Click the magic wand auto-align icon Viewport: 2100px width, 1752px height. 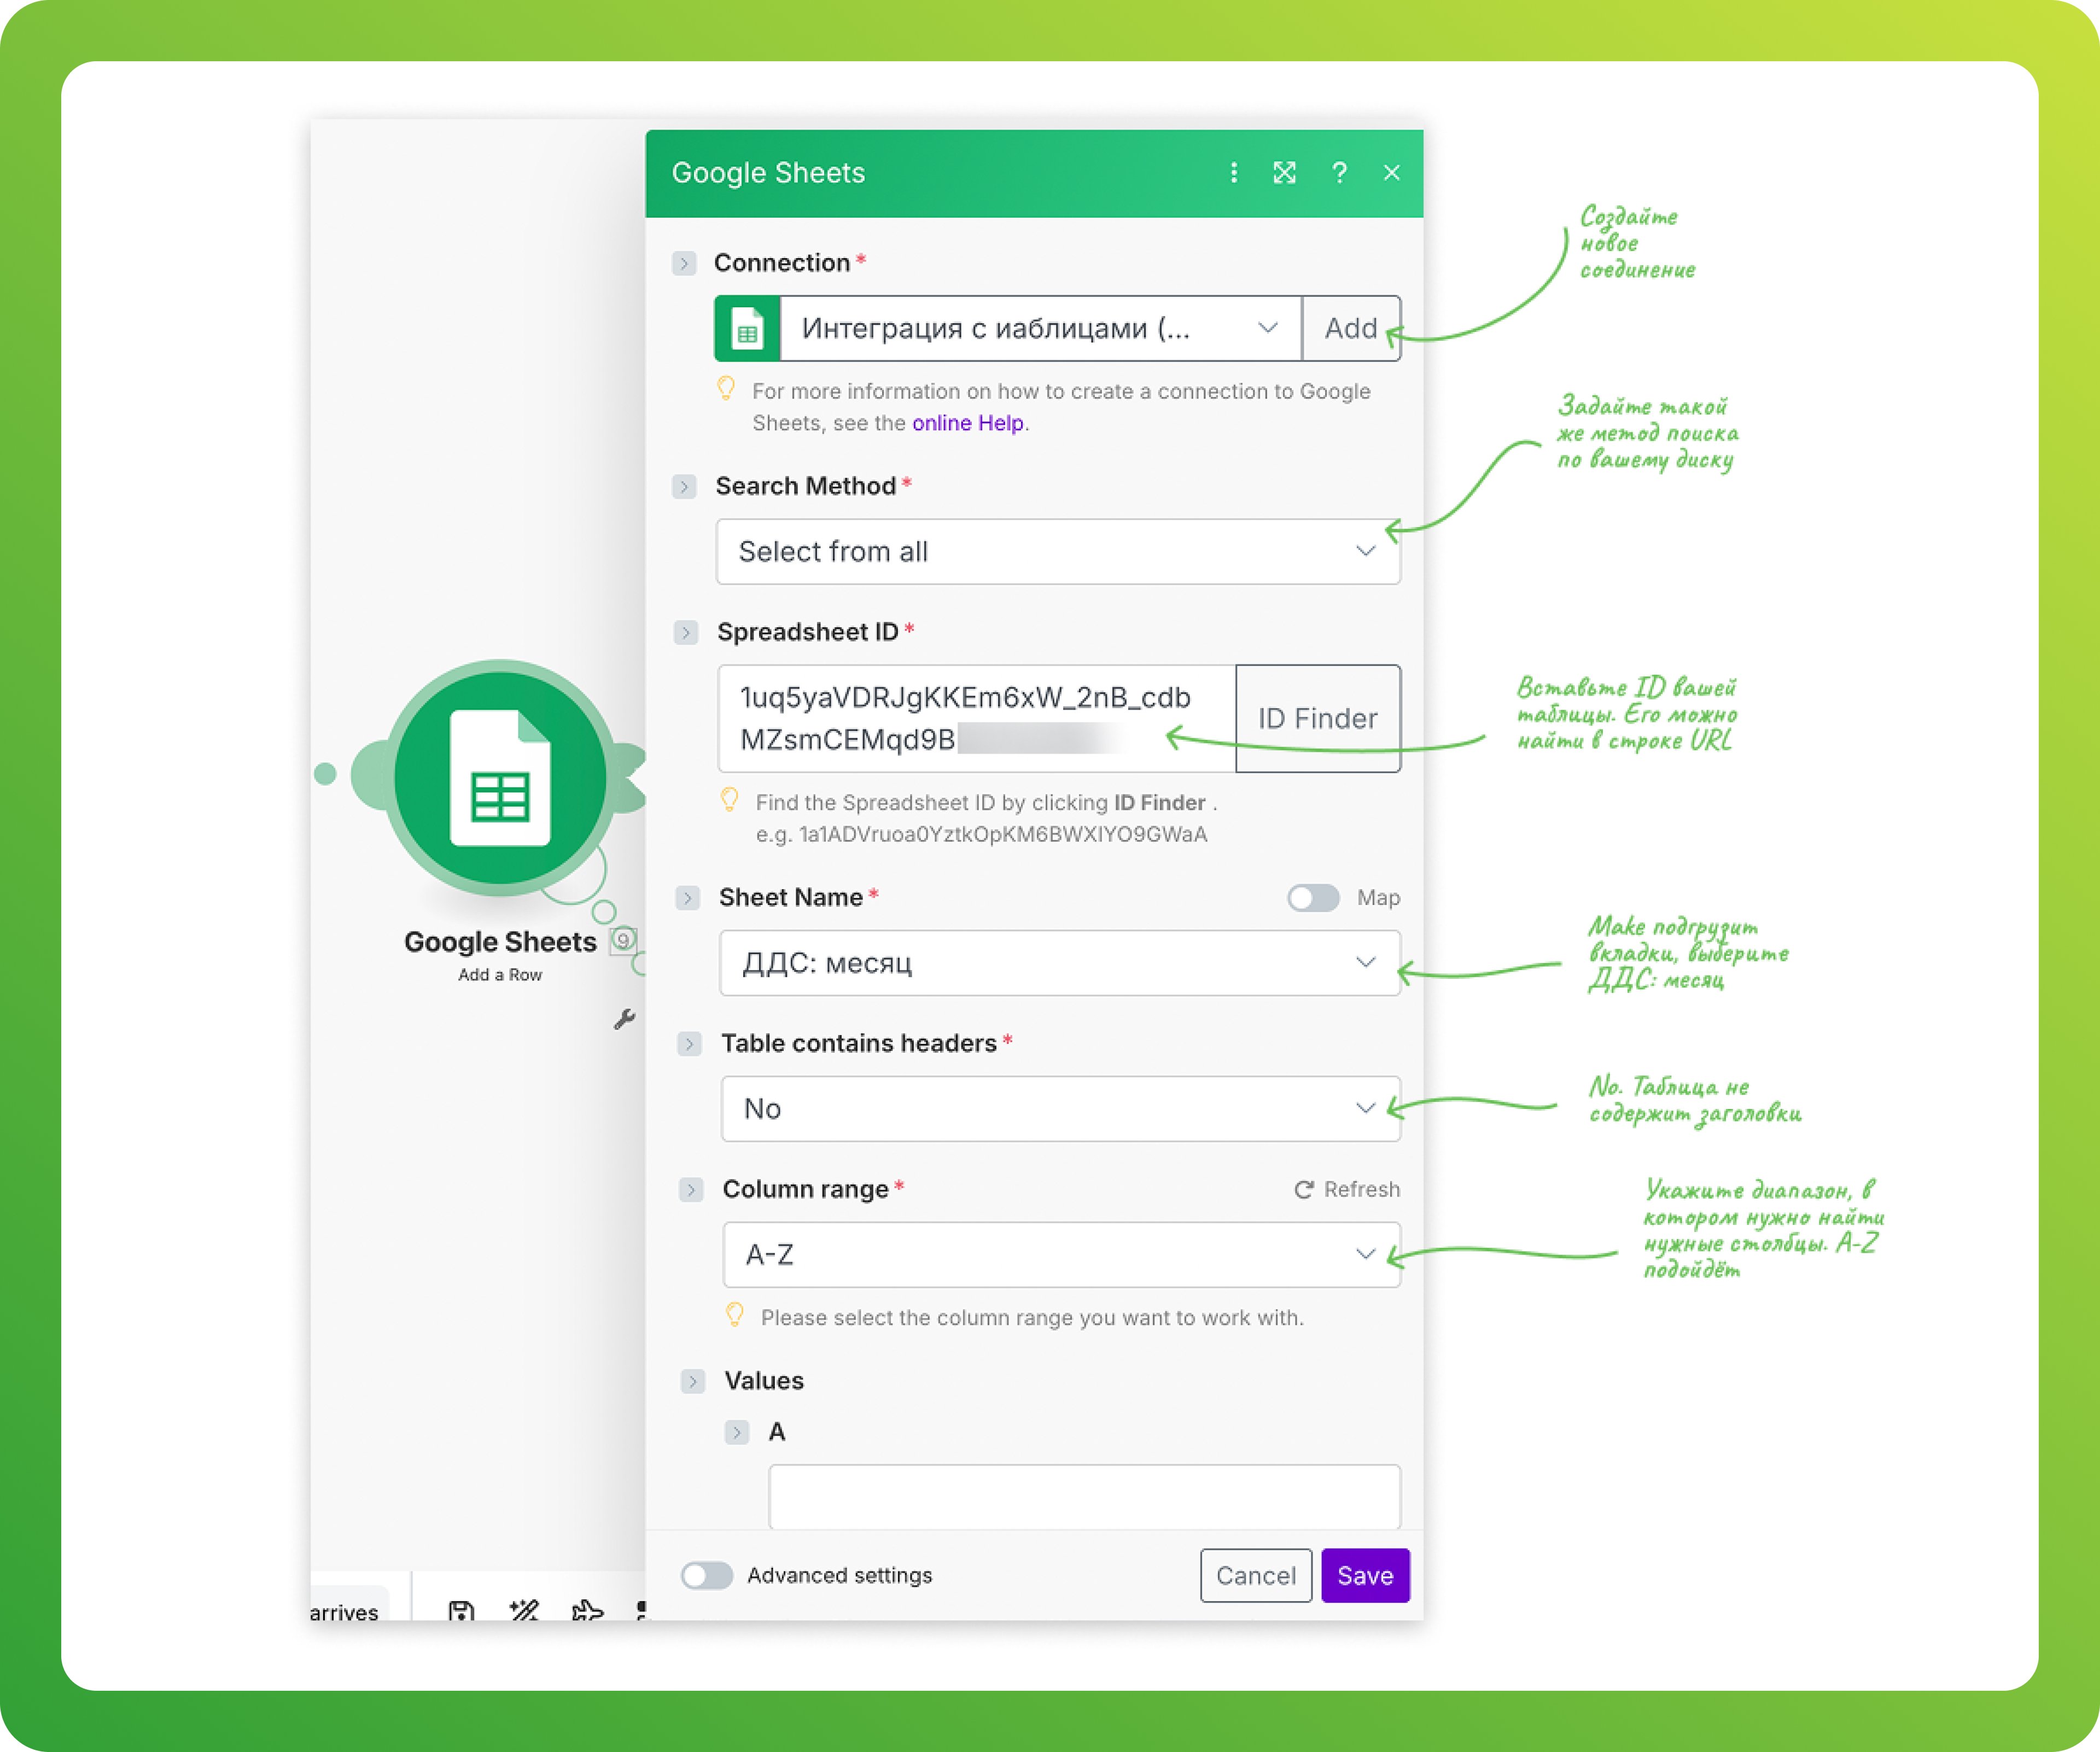tap(524, 1610)
